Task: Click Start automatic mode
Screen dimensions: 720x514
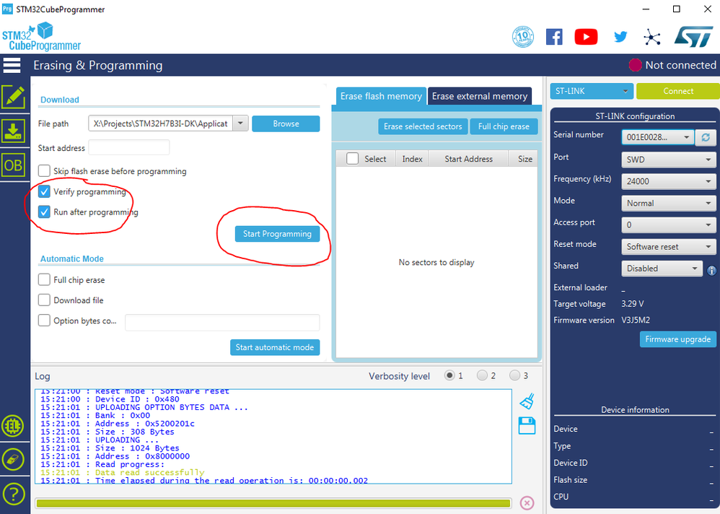Action: point(275,347)
